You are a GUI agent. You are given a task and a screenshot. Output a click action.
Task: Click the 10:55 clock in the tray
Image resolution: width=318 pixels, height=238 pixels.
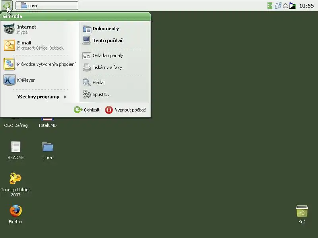(x=306, y=6)
